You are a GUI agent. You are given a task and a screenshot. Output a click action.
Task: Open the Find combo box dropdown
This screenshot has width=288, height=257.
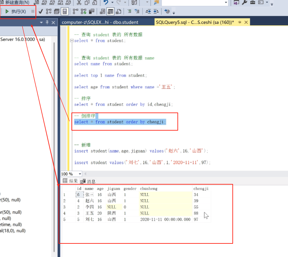point(226,2)
